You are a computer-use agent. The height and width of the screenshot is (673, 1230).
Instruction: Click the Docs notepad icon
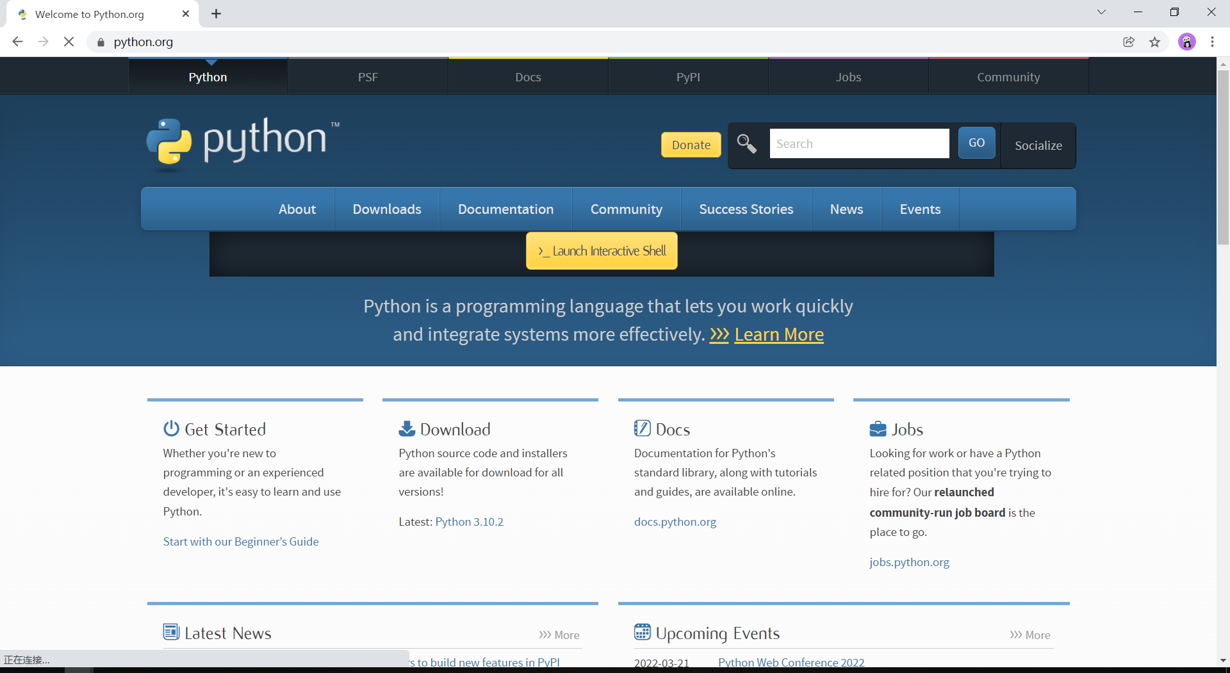643,428
